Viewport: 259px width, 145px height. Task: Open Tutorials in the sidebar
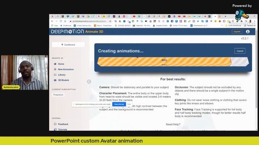63,129
